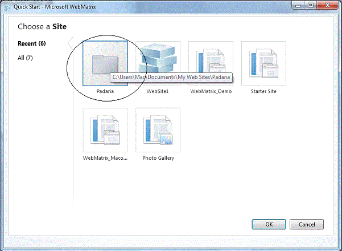The image size is (342, 251).
Task: Minimize the Quick Start window
Action: point(298,6)
